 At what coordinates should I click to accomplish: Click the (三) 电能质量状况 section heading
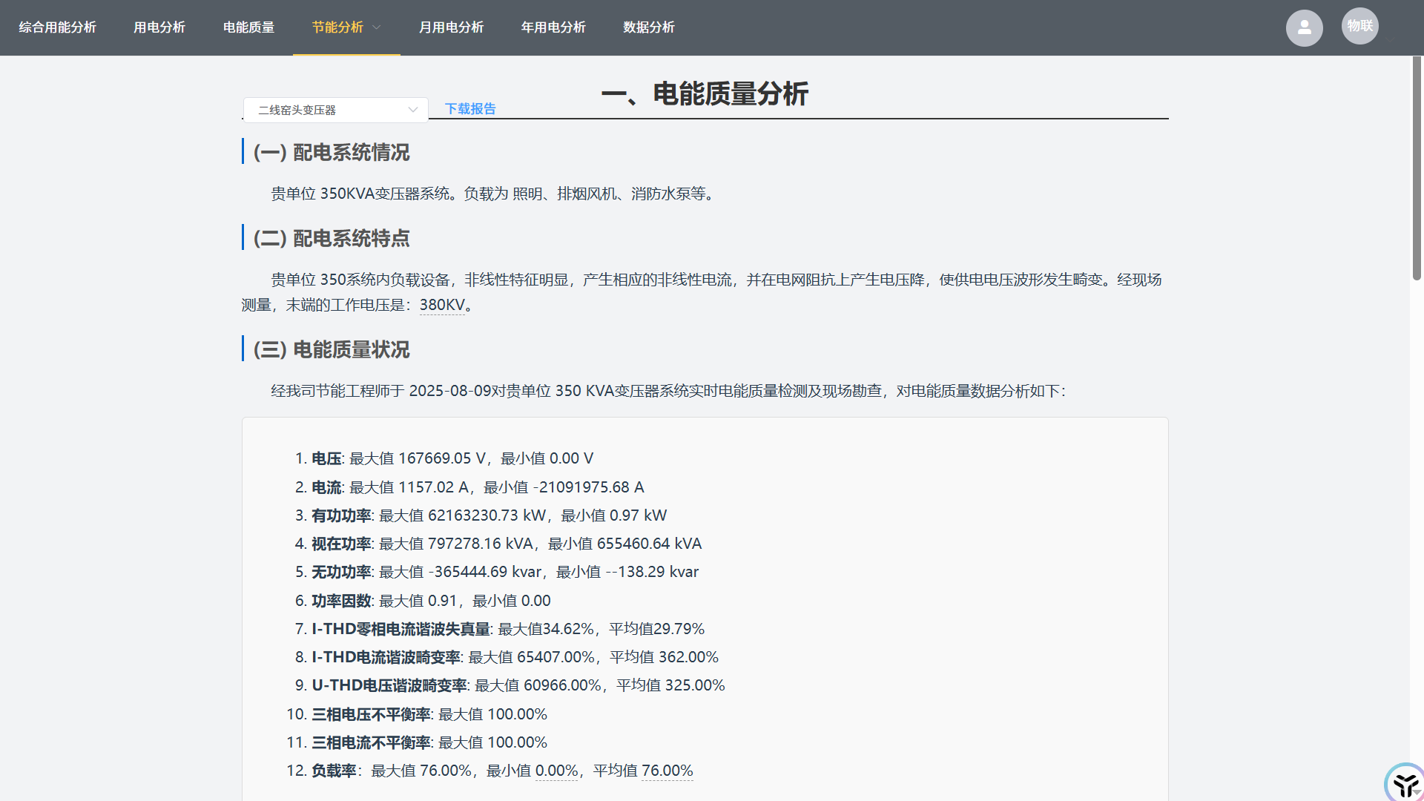pyautogui.click(x=332, y=350)
